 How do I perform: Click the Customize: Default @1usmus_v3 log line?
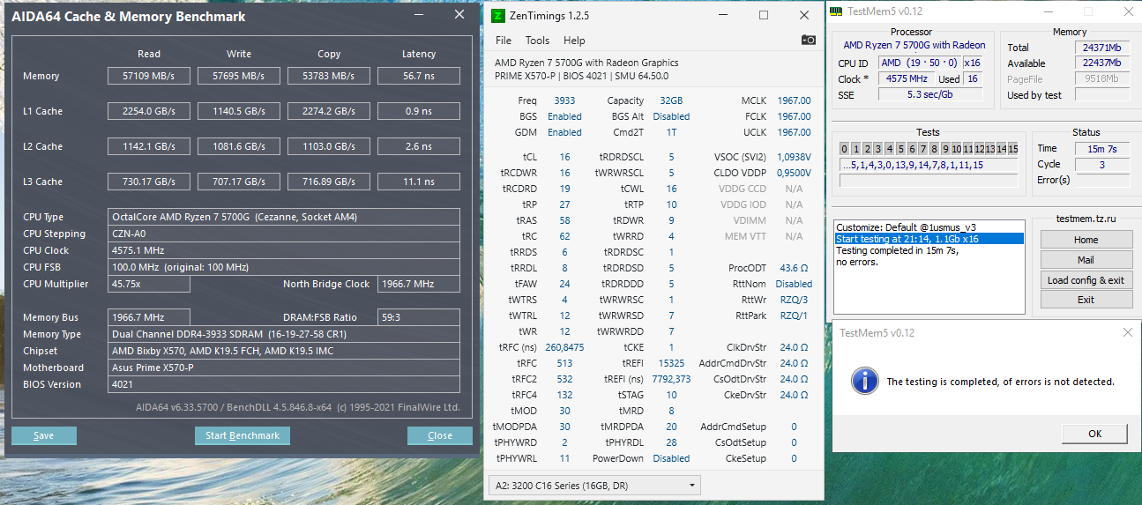tap(906, 227)
